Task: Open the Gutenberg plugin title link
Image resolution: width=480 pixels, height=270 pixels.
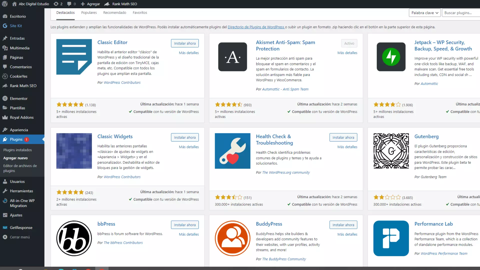Action: pyautogui.click(x=426, y=136)
